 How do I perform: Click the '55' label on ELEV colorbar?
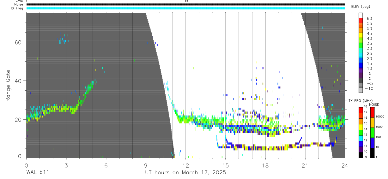pyautogui.click(x=369, y=24)
